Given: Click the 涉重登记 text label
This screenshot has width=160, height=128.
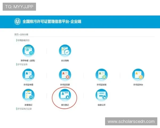Looking at the screenshot, I should [x=28, y=105].
